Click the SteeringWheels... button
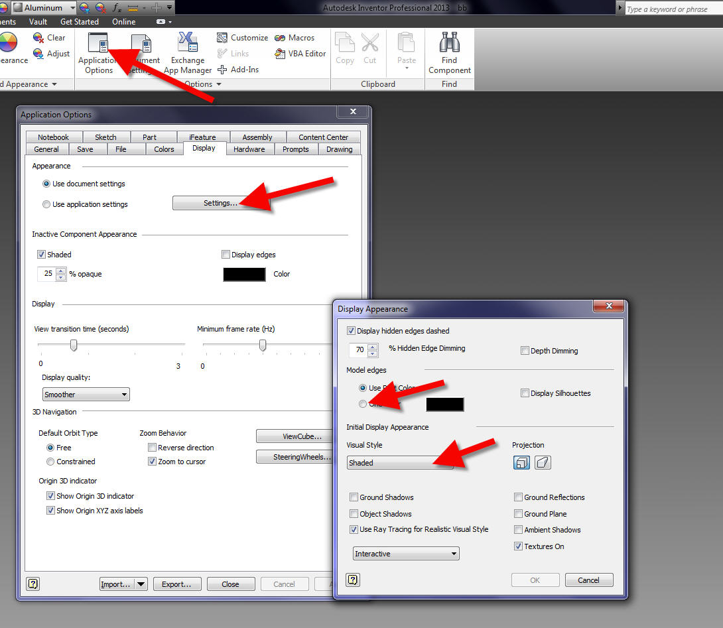Image resolution: width=723 pixels, height=628 pixels. pos(295,456)
